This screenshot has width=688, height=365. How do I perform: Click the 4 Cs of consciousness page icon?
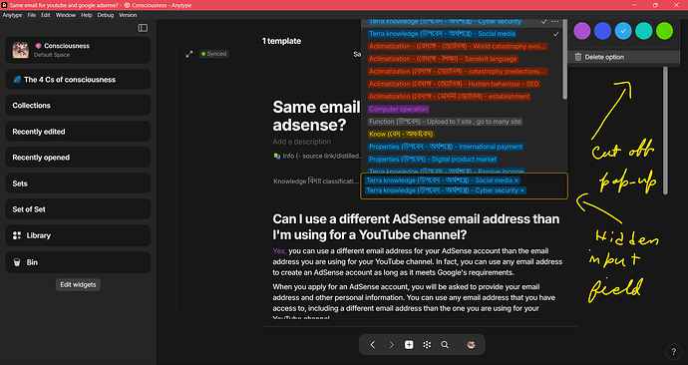(x=17, y=80)
